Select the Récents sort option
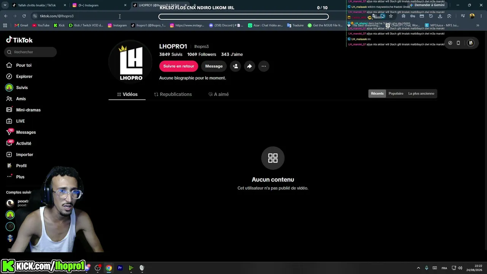 click(377, 94)
